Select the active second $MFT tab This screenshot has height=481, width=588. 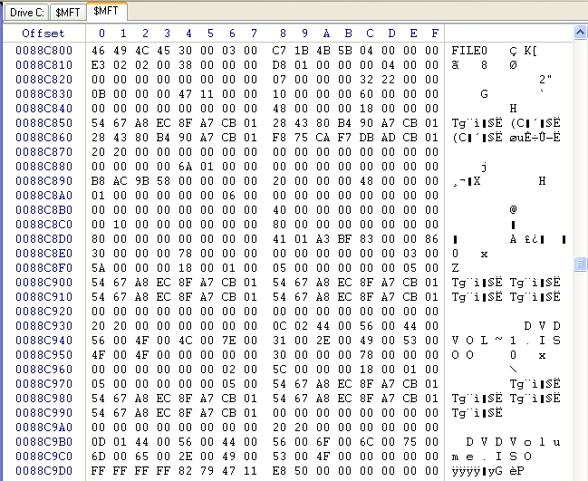(107, 11)
